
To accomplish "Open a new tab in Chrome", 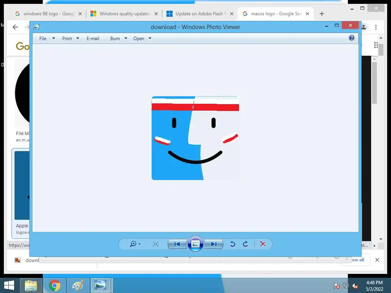I will click(322, 14).
